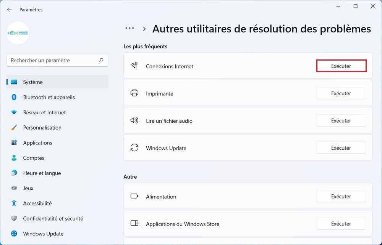Select Jeux label in sidebar
The height and width of the screenshot is (245, 382).
click(x=28, y=188)
